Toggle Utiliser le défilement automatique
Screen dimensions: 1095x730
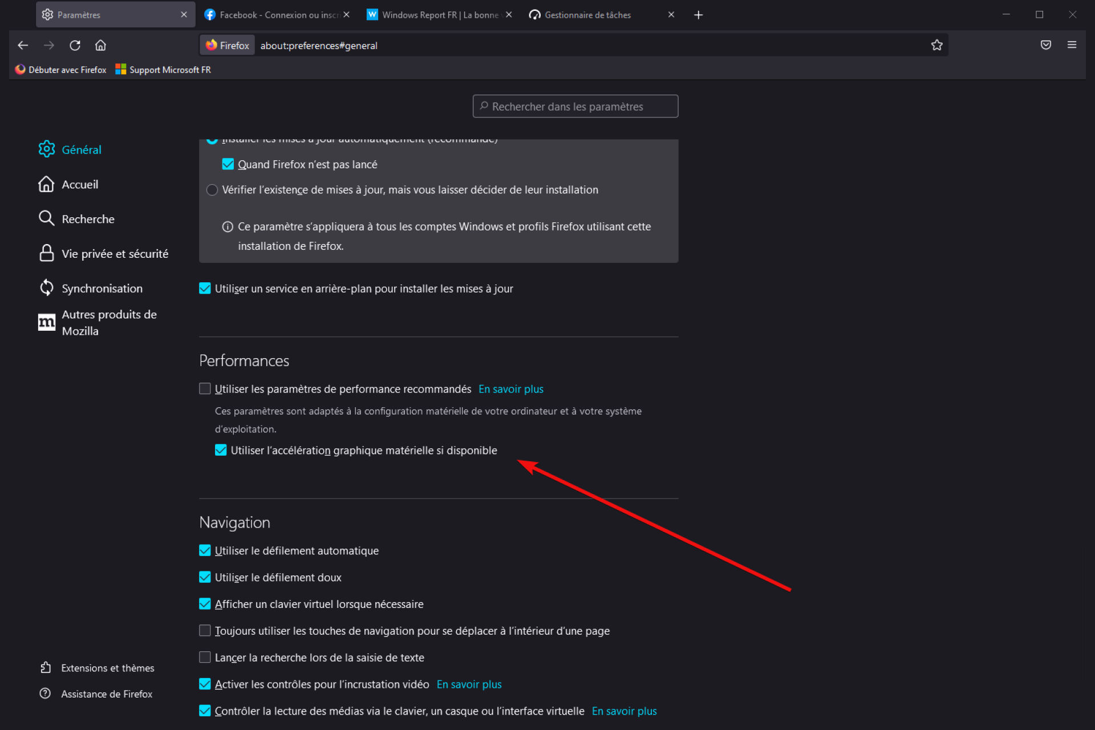(205, 551)
